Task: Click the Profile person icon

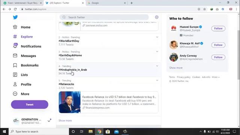Action: pyautogui.click(x=15, y=84)
